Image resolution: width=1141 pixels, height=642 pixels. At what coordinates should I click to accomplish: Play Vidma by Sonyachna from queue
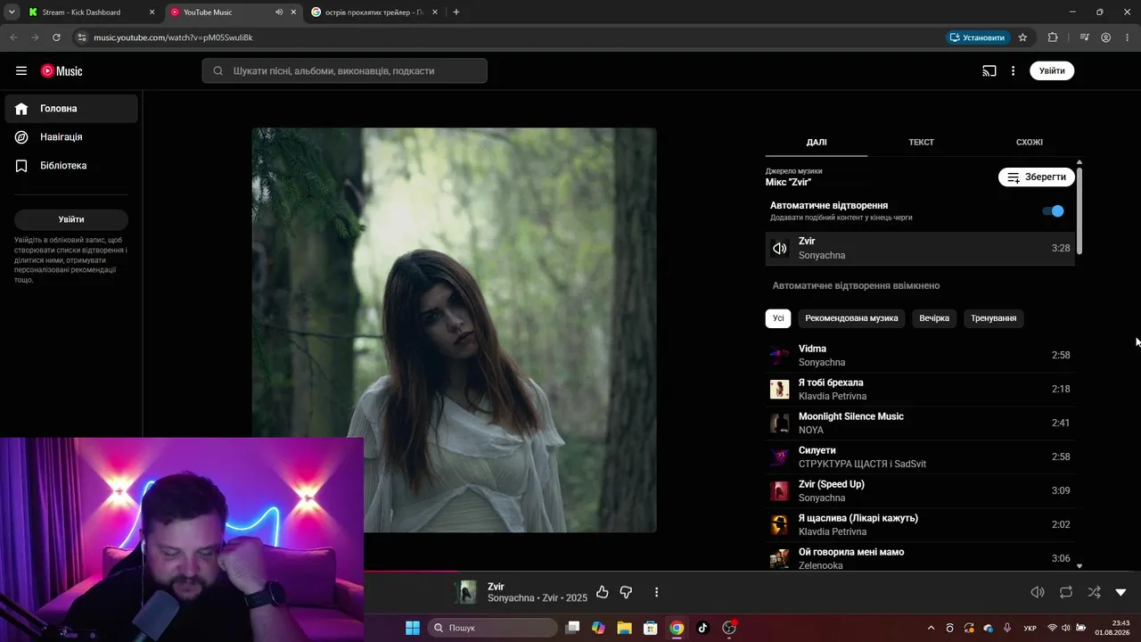pyautogui.click(x=920, y=356)
